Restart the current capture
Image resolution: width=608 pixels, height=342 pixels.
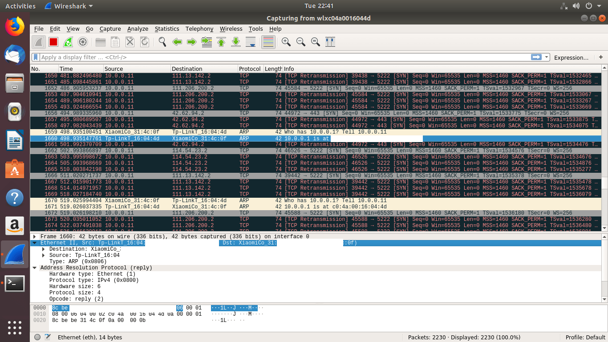click(68, 42)
